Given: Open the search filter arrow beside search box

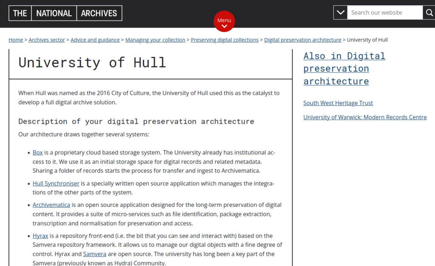Looking at the screenshot, I should coord(340,12).
